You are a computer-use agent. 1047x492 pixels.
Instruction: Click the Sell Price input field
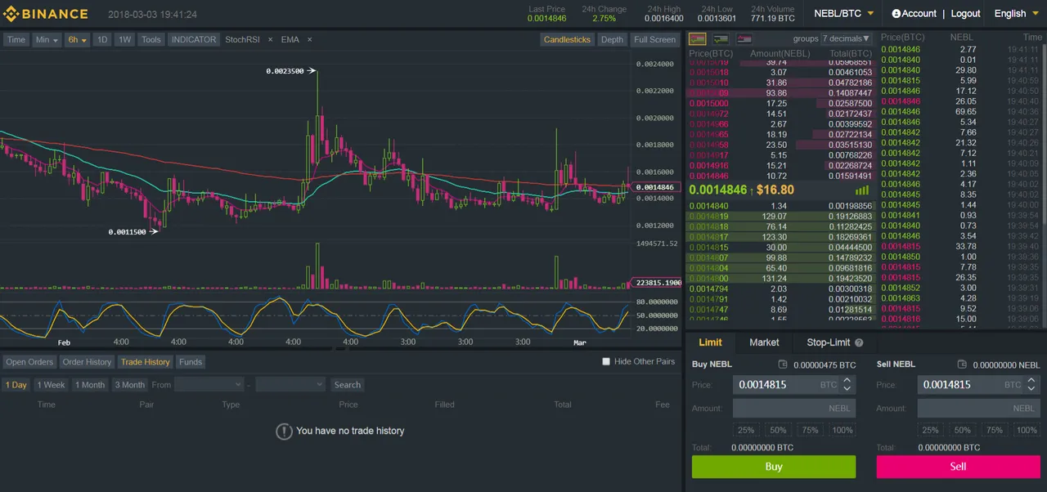(978, 385)
